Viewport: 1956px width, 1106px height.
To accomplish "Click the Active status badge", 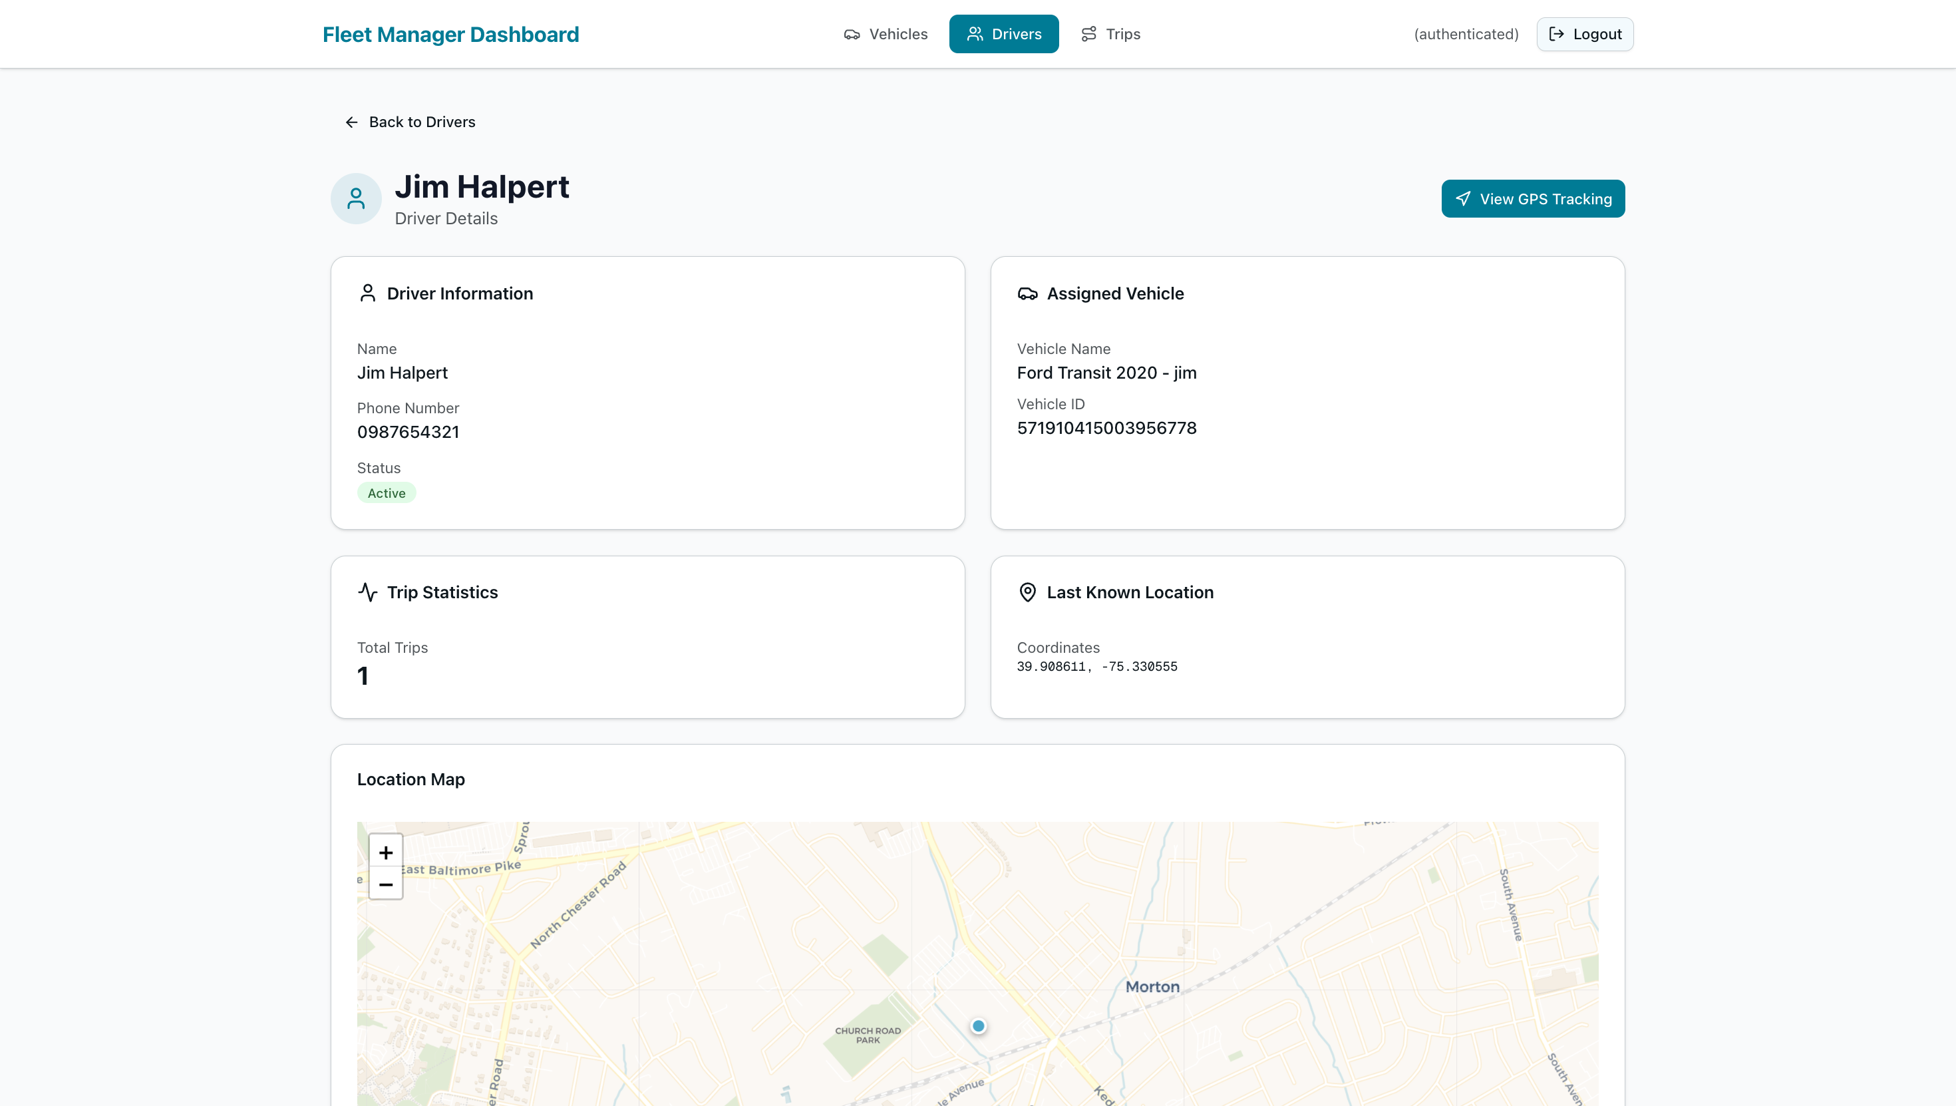I will (386, 493).
